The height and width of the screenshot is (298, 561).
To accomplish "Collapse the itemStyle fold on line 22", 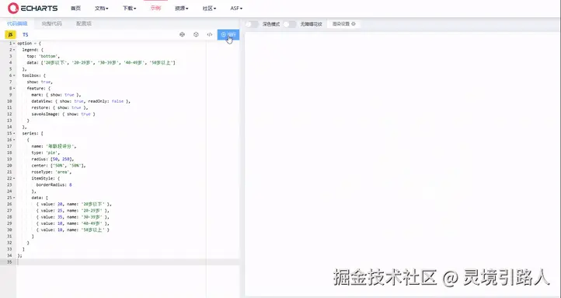I will coord(14,178).
